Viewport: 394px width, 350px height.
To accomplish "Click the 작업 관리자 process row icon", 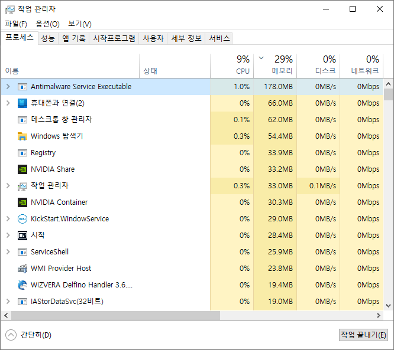I will [x=22, y=187].
